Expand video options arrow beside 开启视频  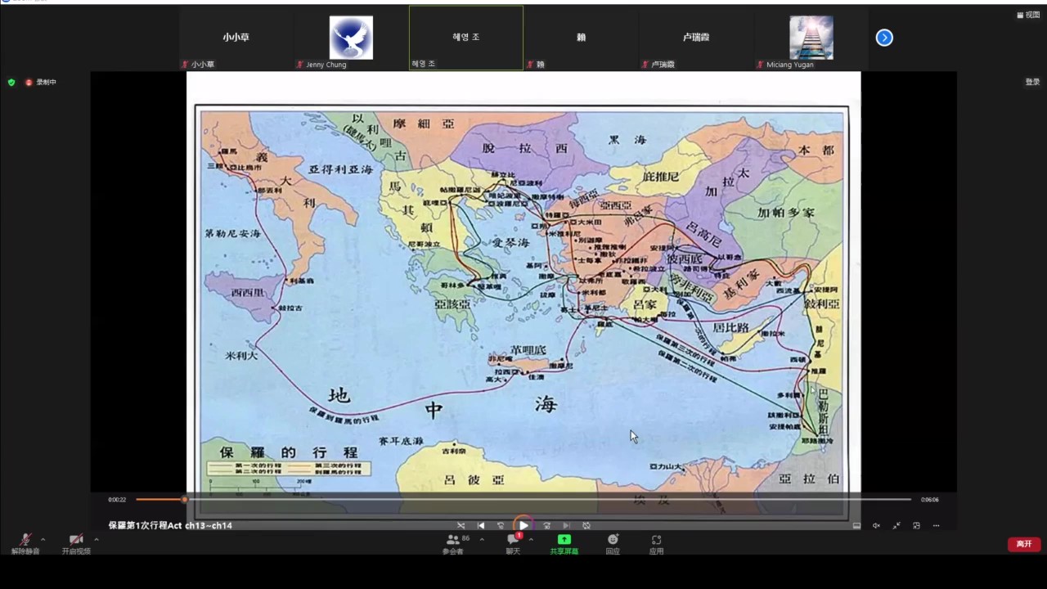pyautogui.click(x=96, y=539)
